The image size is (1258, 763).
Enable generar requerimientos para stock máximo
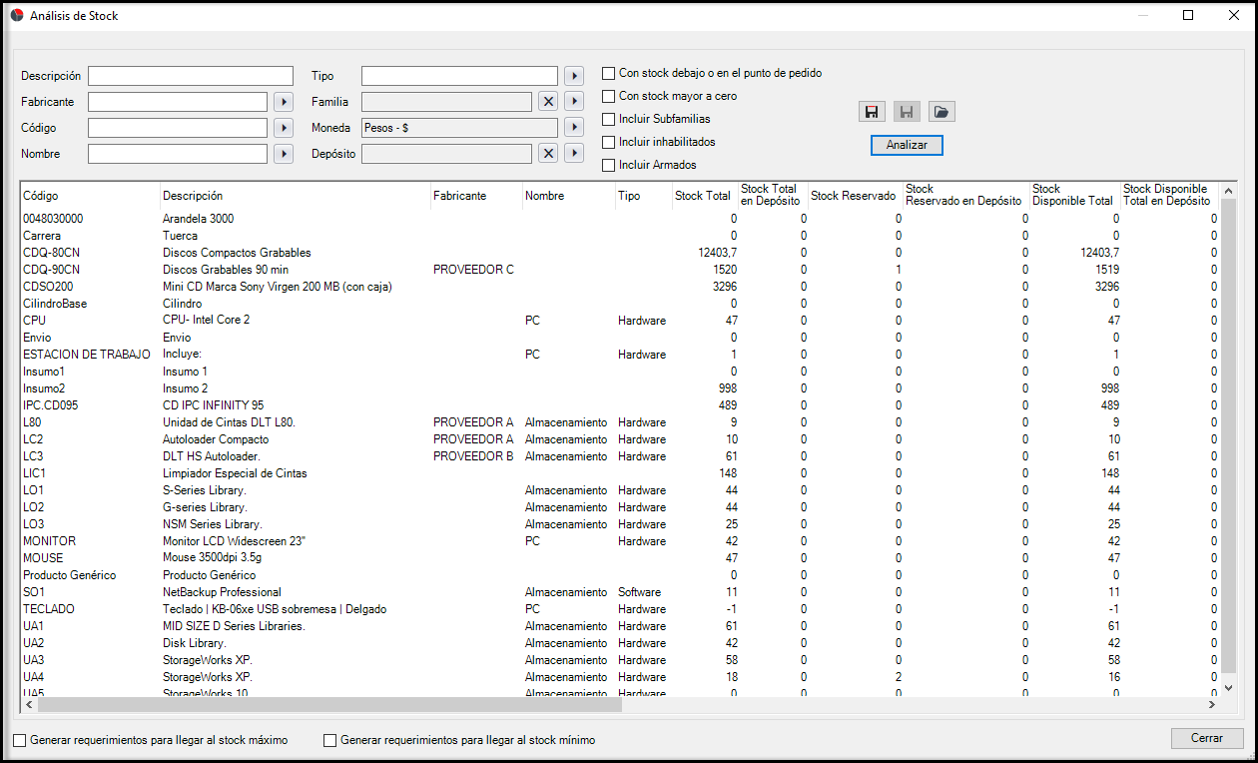coord(20,740)
